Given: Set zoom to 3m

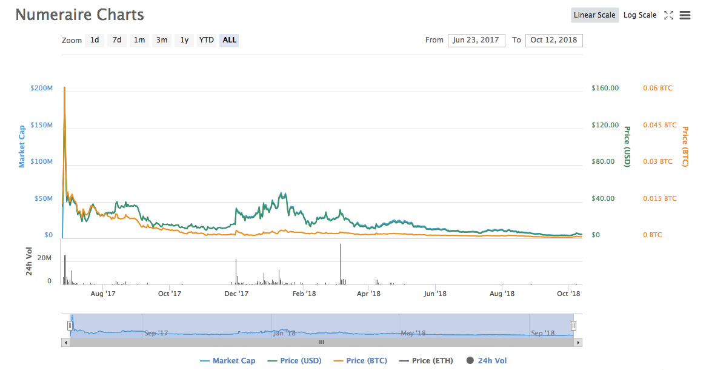Looking at the screenshot, I should pyautogui.click(x=162, y=40).
